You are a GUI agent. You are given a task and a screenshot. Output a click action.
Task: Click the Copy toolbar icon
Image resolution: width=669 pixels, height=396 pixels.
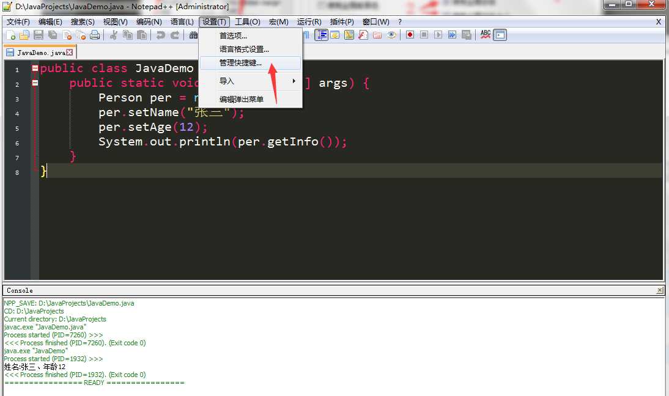(128, 35)
